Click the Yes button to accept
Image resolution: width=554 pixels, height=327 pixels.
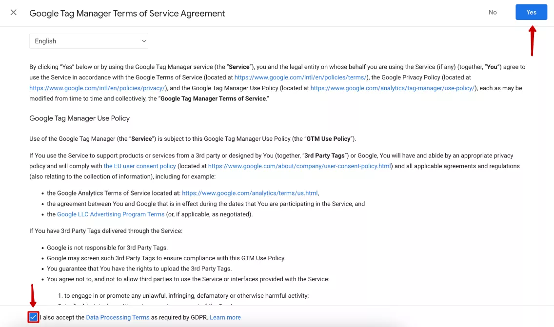[531, 12]
